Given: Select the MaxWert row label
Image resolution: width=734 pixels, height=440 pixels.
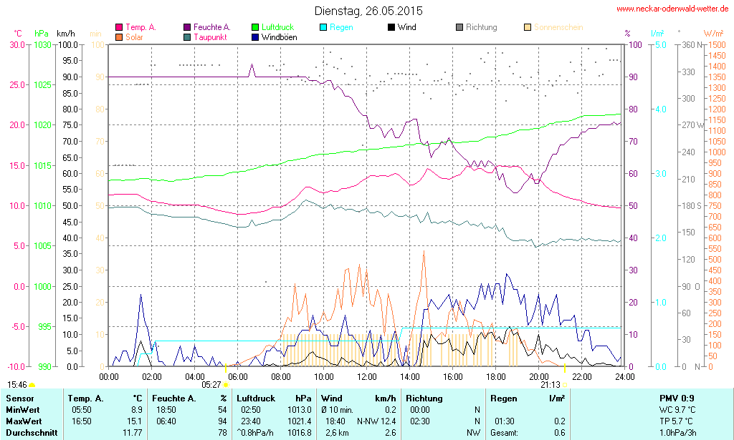Looking at the screenshot, I should pyautogui.click(x=23, y=421).
